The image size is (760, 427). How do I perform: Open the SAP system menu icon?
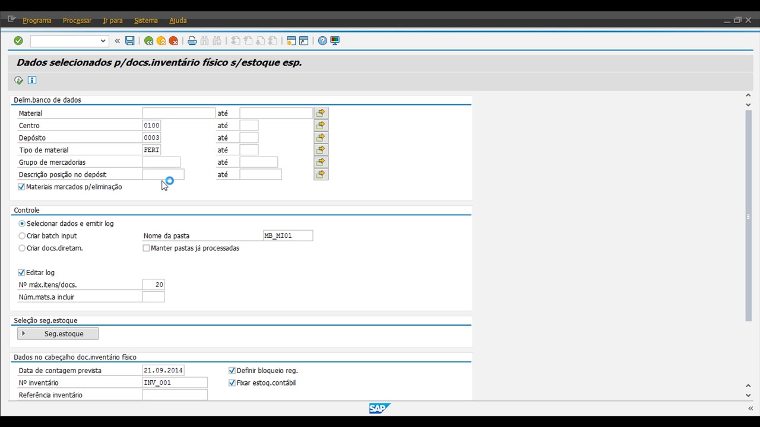tap(11, 20)
